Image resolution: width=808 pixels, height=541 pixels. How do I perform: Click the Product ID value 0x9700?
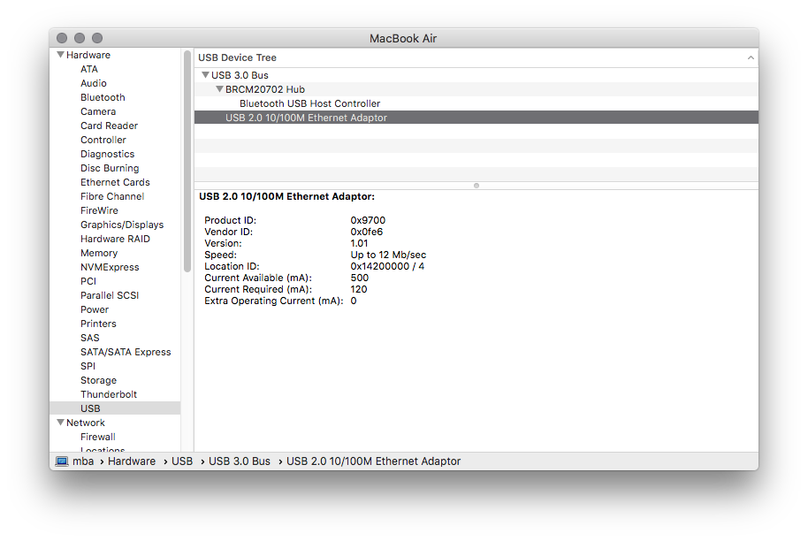click(x=368, y=220)
